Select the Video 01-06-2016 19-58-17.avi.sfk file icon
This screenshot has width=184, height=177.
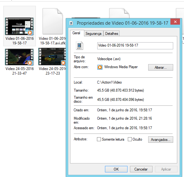pos(53,21)
